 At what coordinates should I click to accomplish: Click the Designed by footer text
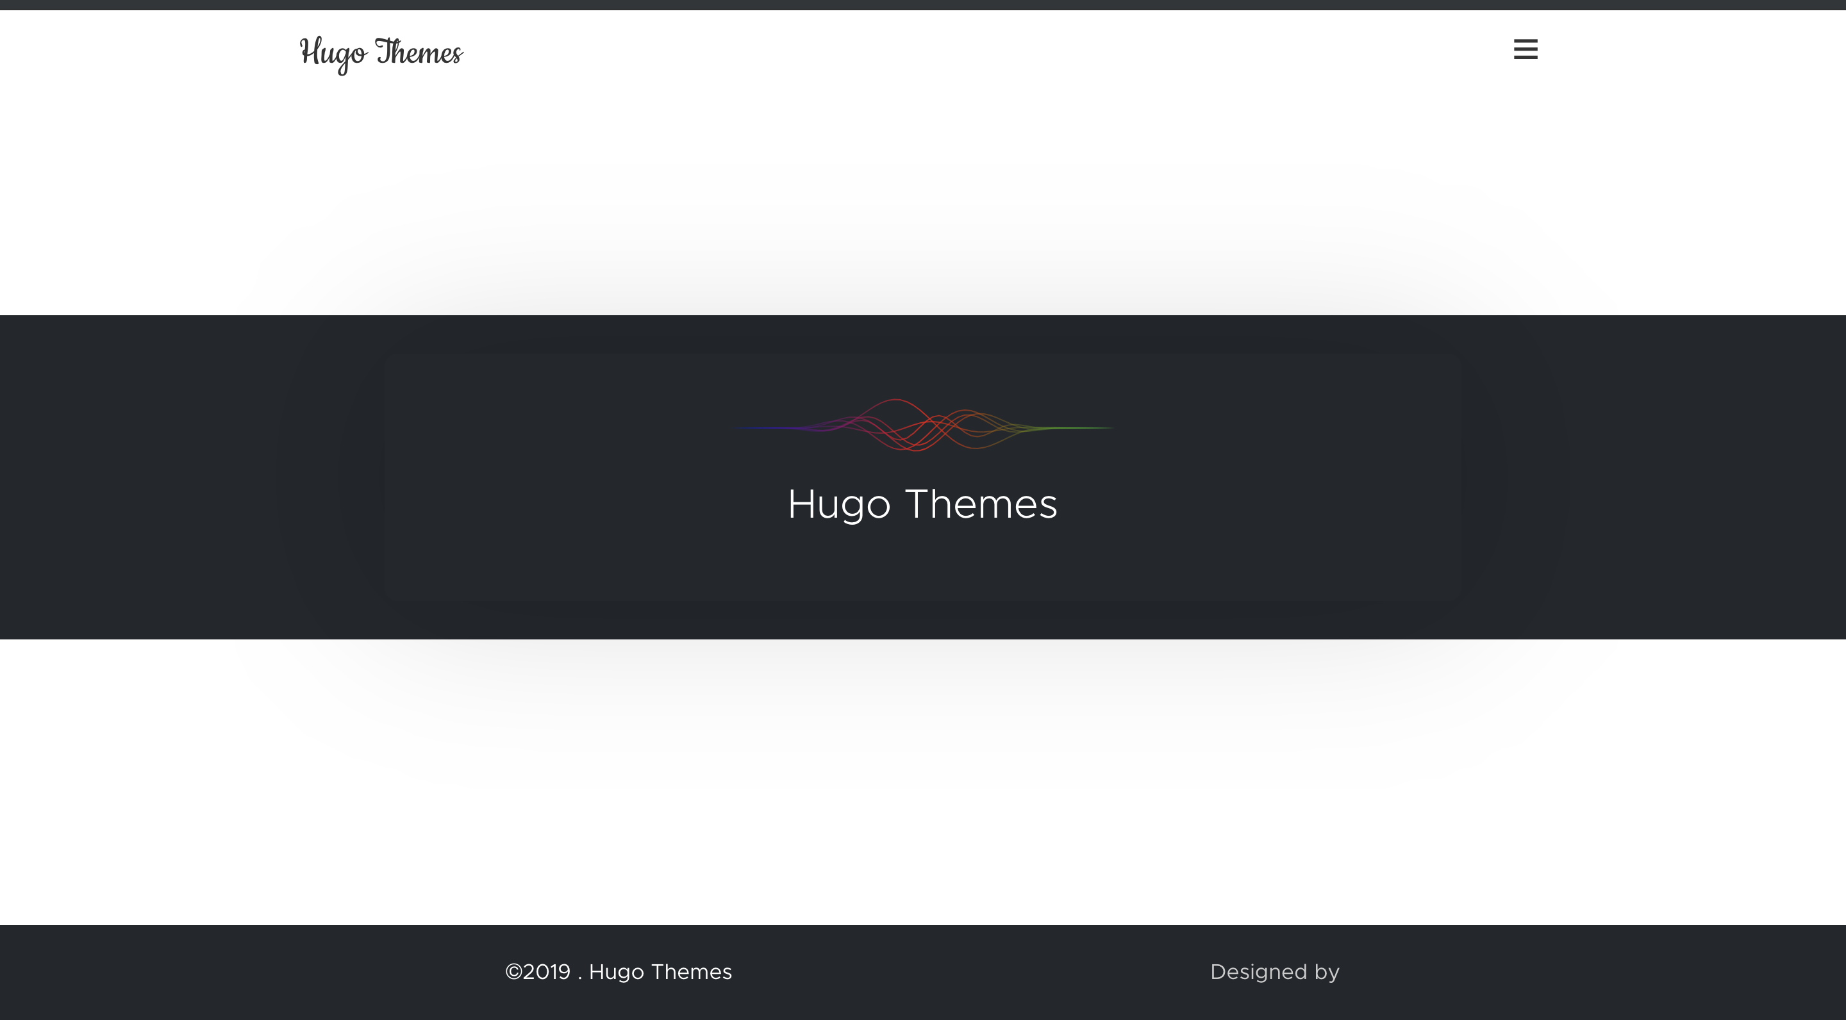1275,973
